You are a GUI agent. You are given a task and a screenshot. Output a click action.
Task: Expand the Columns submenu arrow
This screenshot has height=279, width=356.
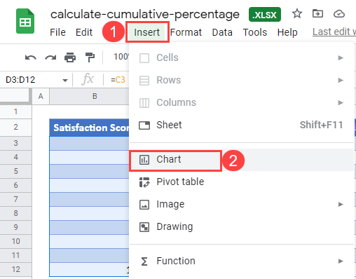[x=341, y=102]
